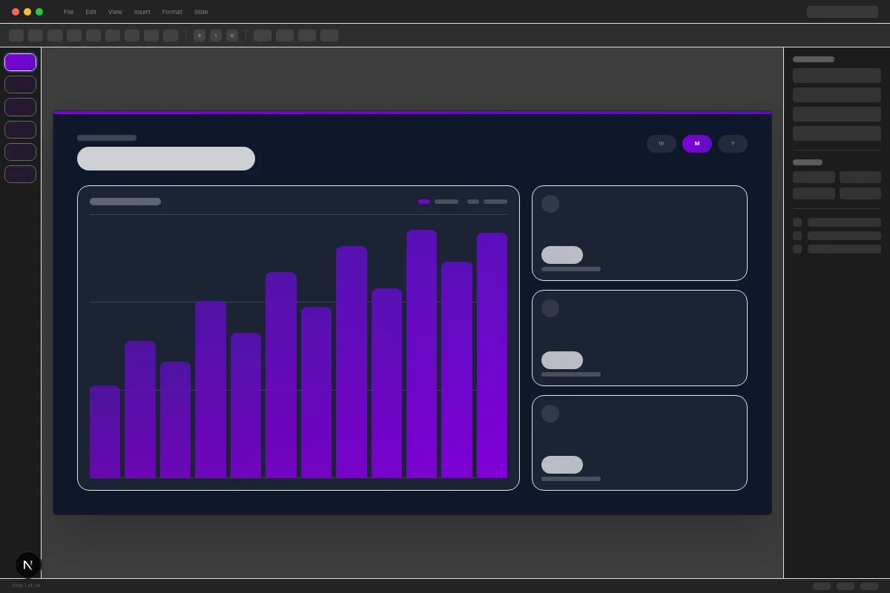Open the Format menu
The height and width of the screenshot is (593, 890).
pyautogui.click(x=172, y=12)
